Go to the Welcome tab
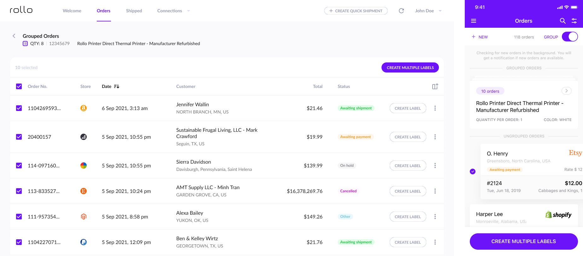 click(72, 11)
